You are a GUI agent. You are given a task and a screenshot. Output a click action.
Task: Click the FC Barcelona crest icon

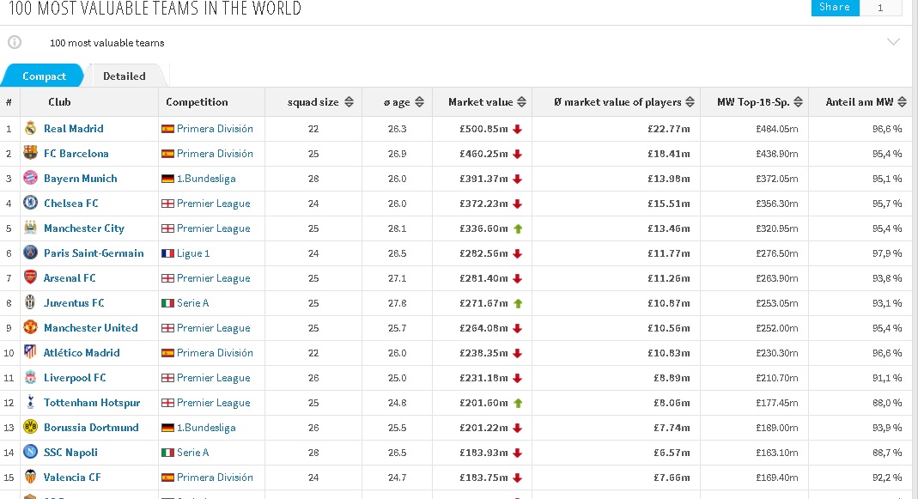point(30,153)
